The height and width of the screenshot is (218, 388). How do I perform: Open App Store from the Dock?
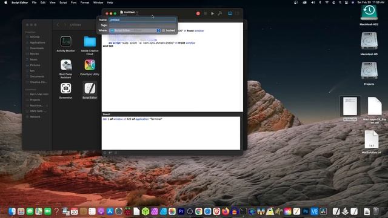(110, 211)
